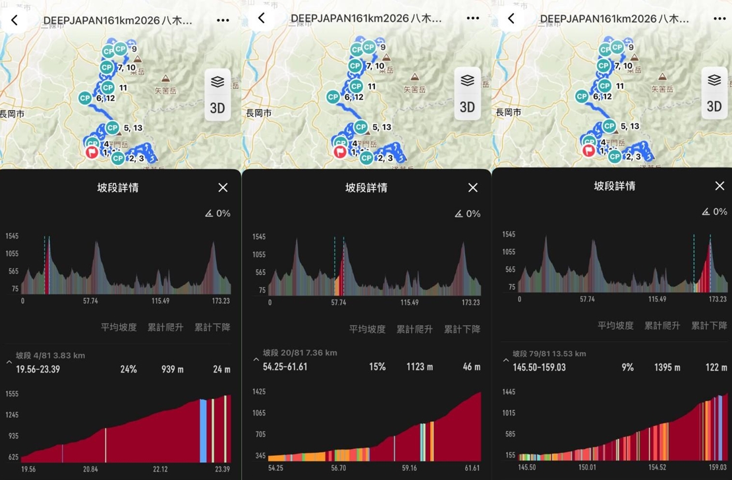Toggle 3D map view in right panel
Viewport: 732px width, 480px height.
point(714,107)
